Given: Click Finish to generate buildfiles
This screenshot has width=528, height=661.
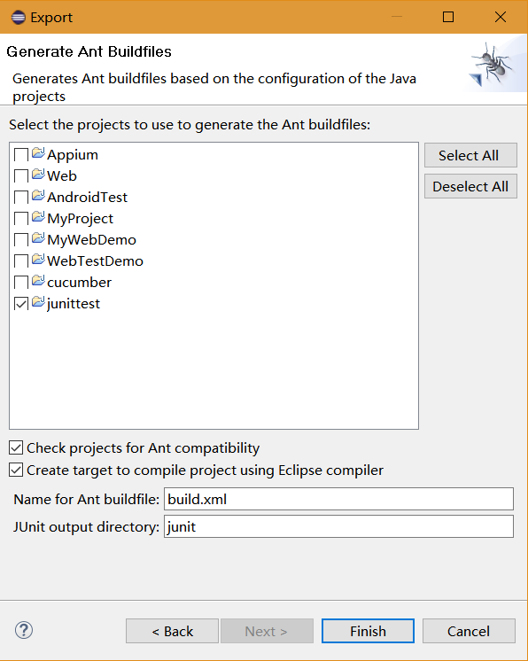Looking at the screenshot, I should pos(368,631).
